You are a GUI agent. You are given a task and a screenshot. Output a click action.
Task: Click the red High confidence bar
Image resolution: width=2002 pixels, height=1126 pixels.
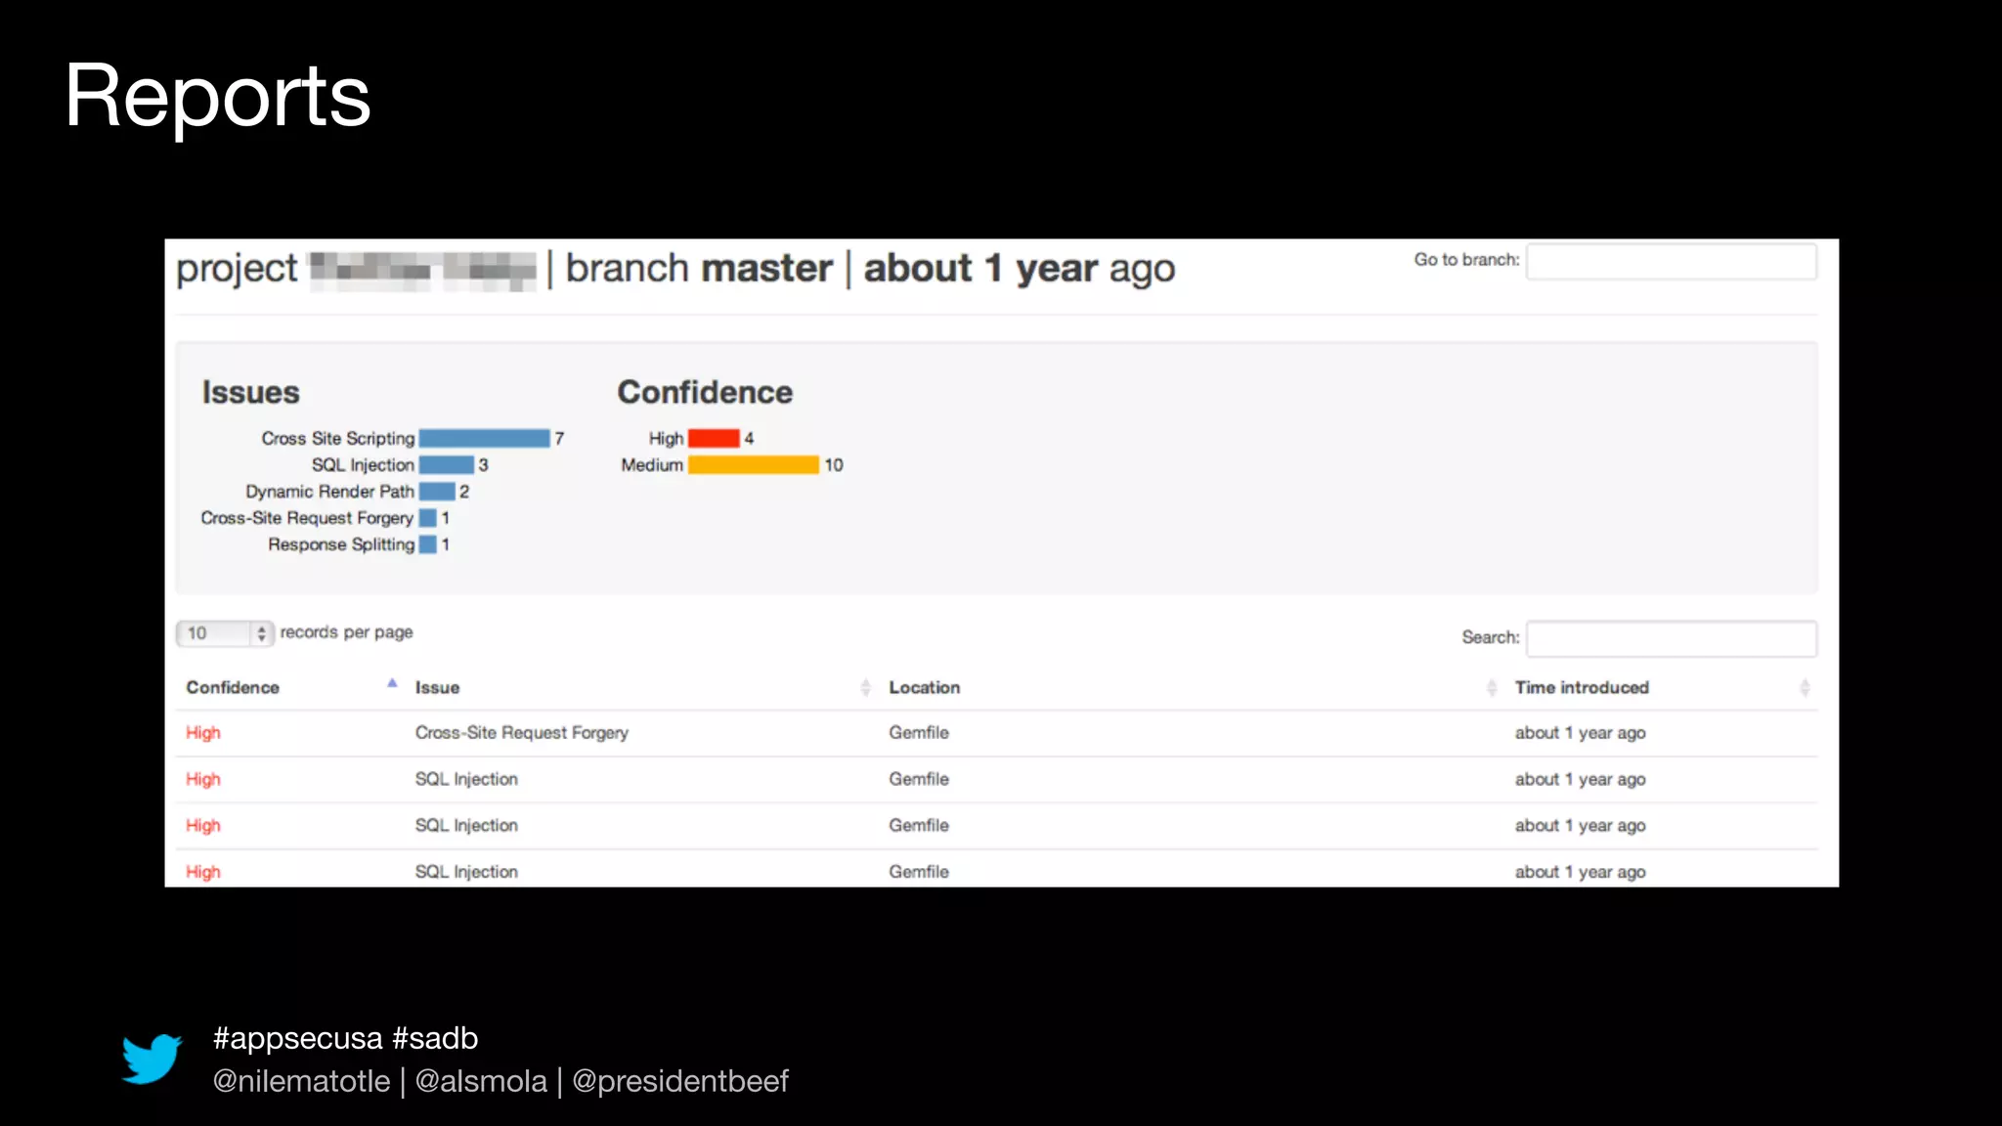point(714,439)
